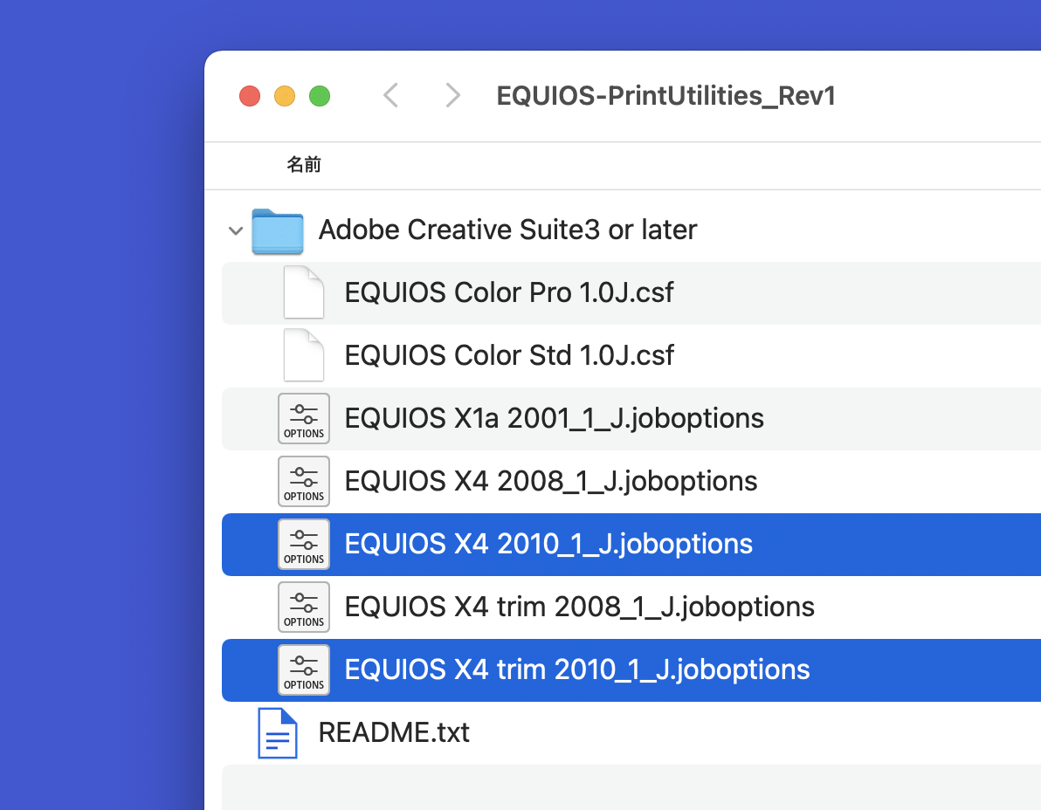This screenshot has height=810, width=1041.
Task: Select EQUIOS X1a 2001_1_J.joboptions row
Action: [554, 418]
